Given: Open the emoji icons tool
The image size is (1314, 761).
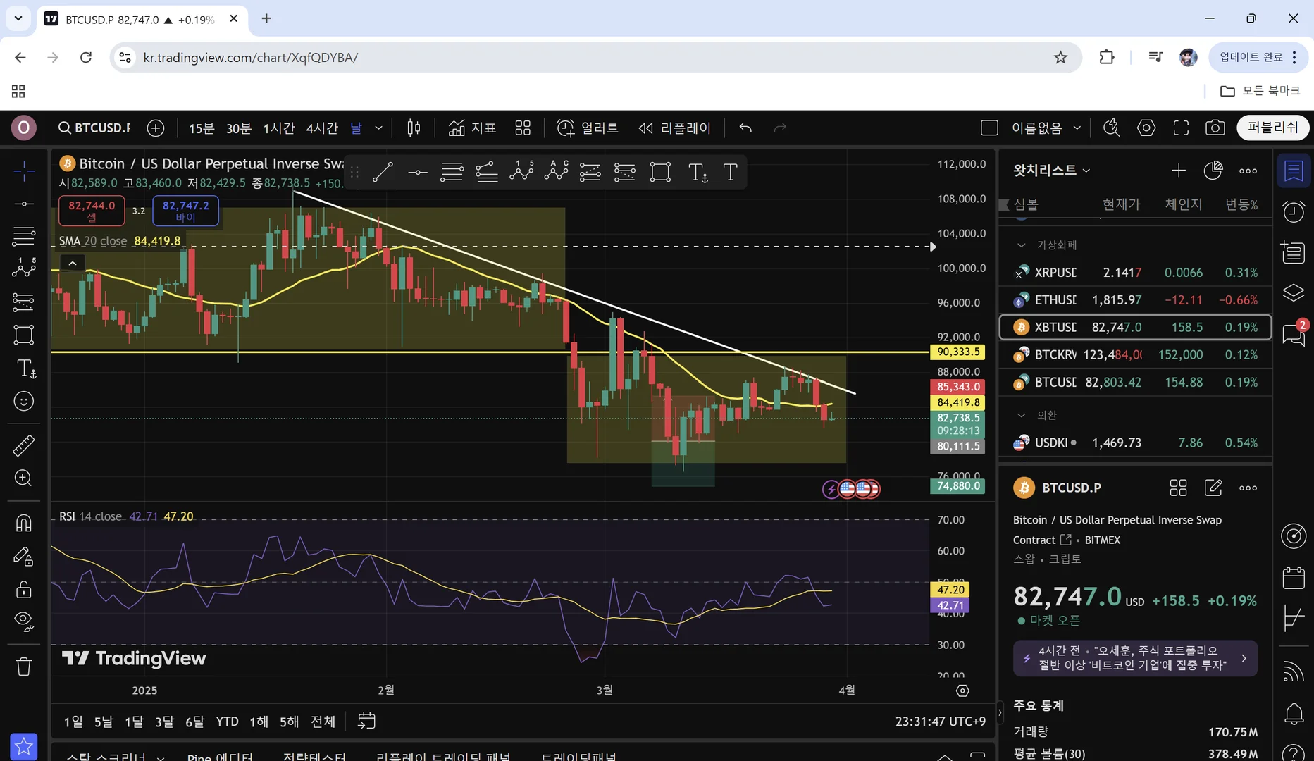Looking at the screenshot, I should pos(23,401).
